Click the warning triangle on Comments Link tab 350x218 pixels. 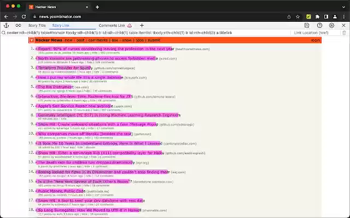[x=130, y=26]
